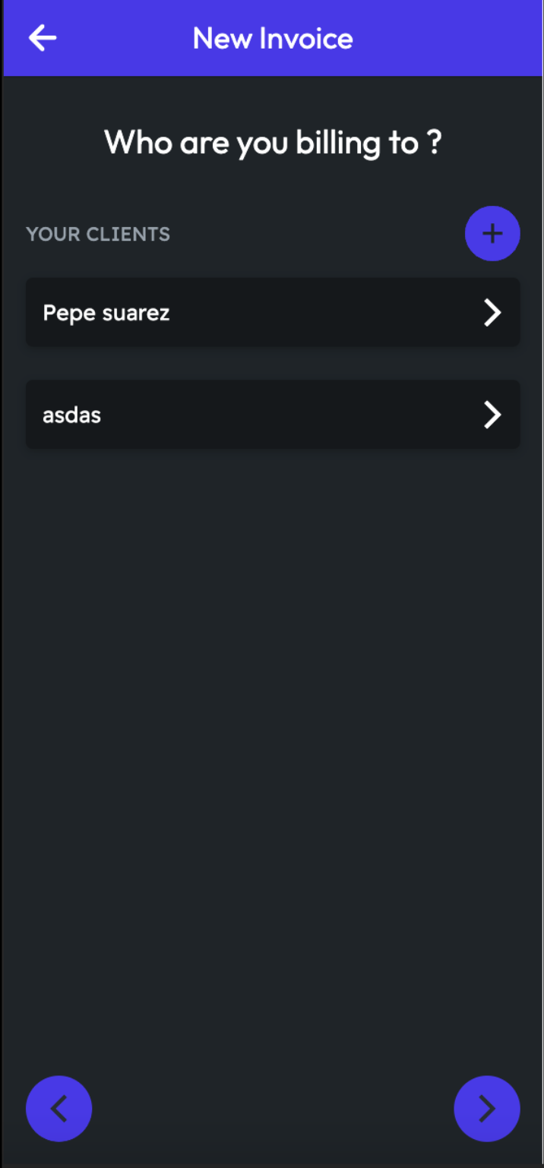
Task: Click the YOUR CLIENTS section label
Action: coord(98,234)
